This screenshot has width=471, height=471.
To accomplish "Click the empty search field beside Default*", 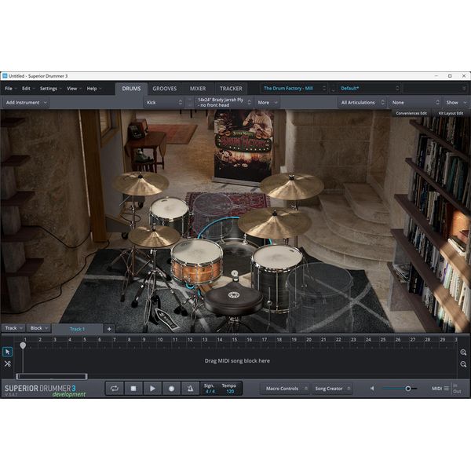I will pyautogui.click(x=435, y=88).
